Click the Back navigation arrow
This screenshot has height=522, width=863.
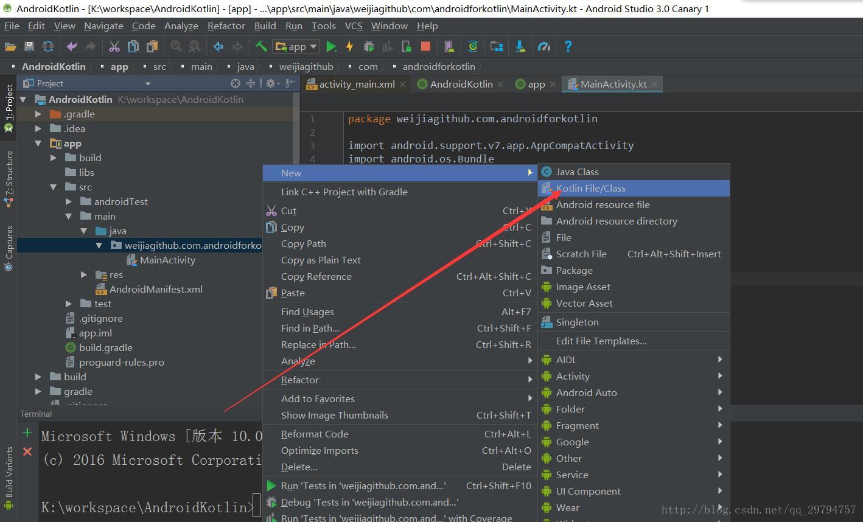pos(218,46)
